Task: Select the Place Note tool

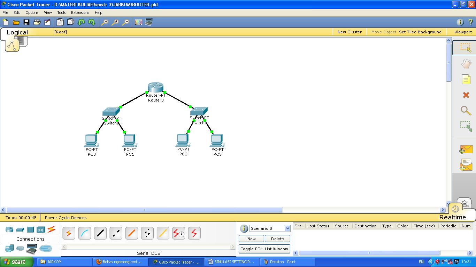Action: tap(466, 79)
